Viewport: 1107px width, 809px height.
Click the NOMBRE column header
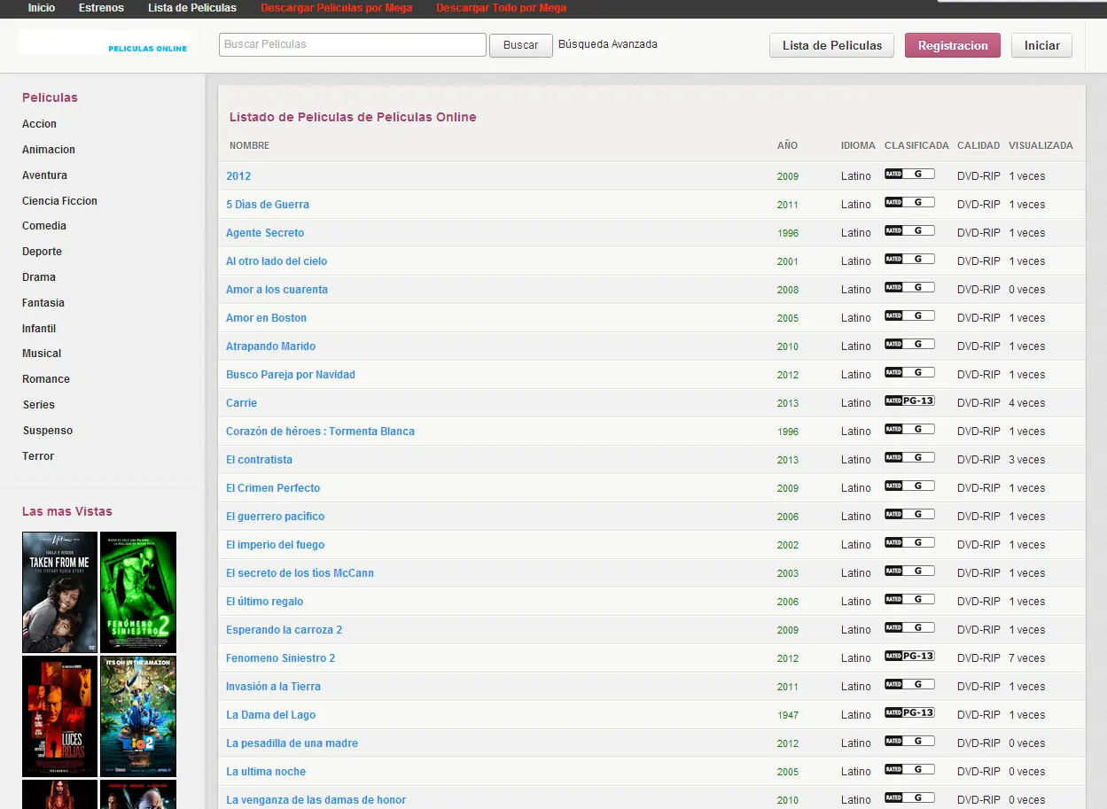[249, 145]
